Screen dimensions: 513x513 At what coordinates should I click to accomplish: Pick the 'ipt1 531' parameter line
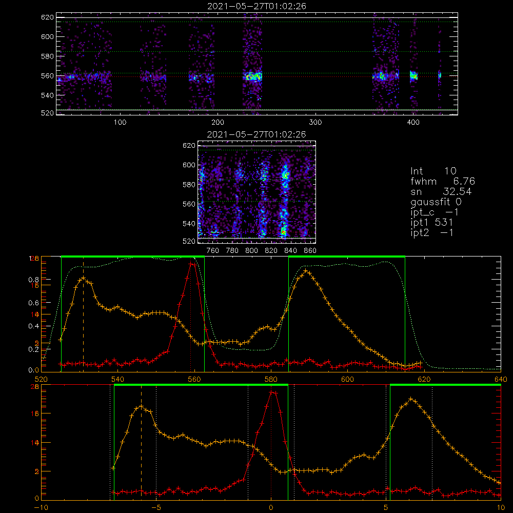431,223
